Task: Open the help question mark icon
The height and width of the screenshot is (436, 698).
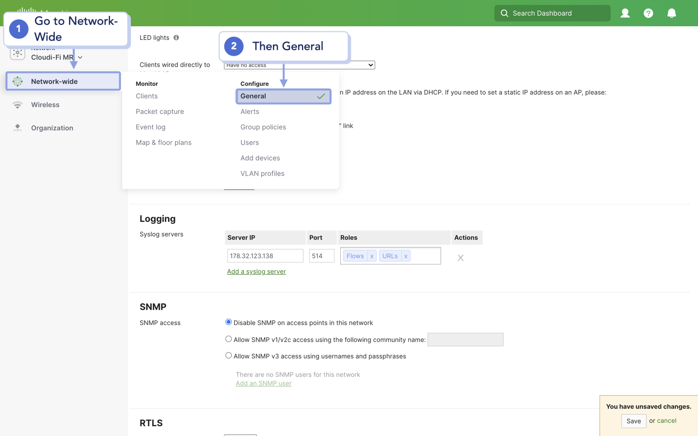Action: 649,13
